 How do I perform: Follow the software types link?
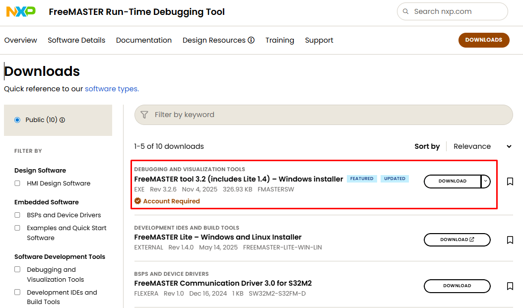click(112, 89)
